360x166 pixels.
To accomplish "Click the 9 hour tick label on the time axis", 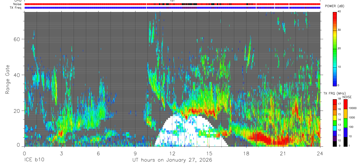I will tap(135, 153).
